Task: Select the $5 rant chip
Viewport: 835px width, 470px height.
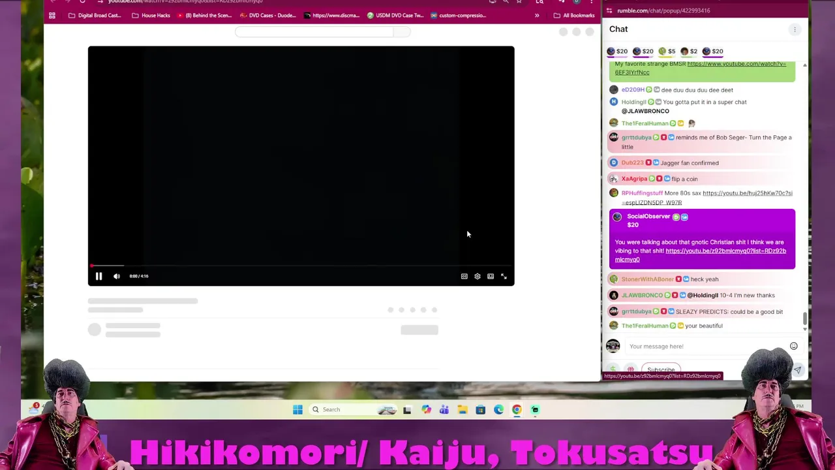Action: point(667,51)
